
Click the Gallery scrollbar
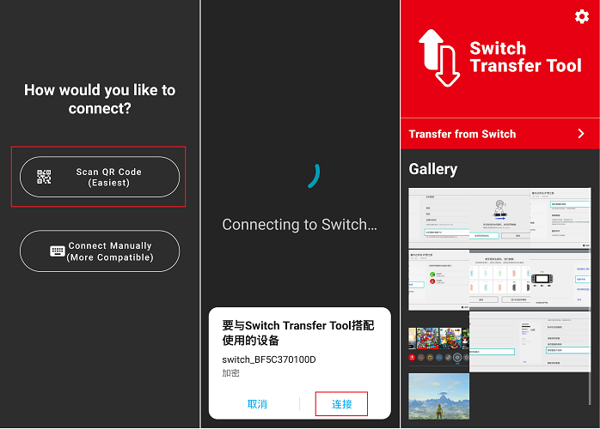(590, 296)
